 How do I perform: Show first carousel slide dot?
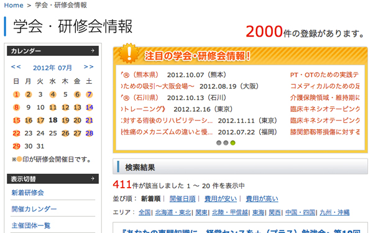pos(219,143)
